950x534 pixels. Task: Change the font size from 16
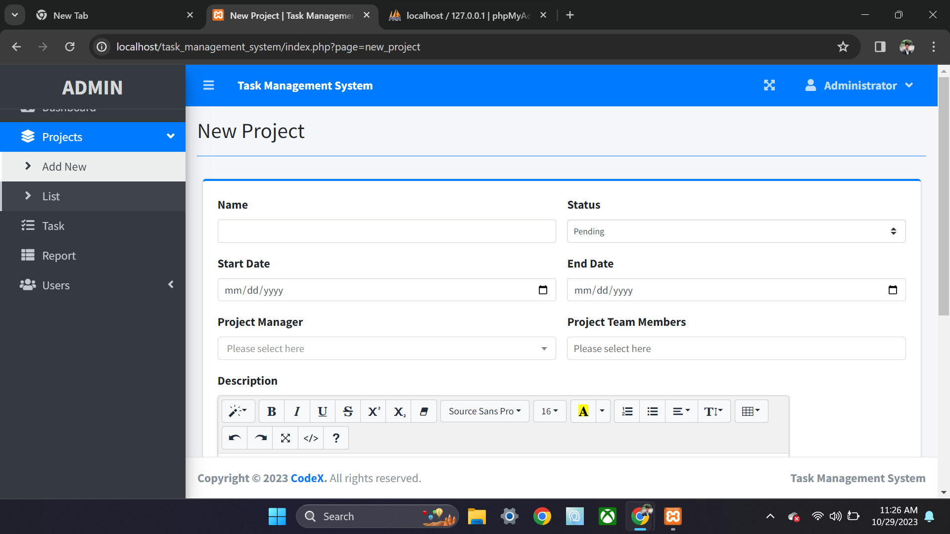coord(549,411)
